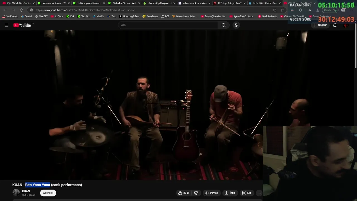The image size is (357, 201).
Task: Download the video with İndir
Action: pos(230,193)
